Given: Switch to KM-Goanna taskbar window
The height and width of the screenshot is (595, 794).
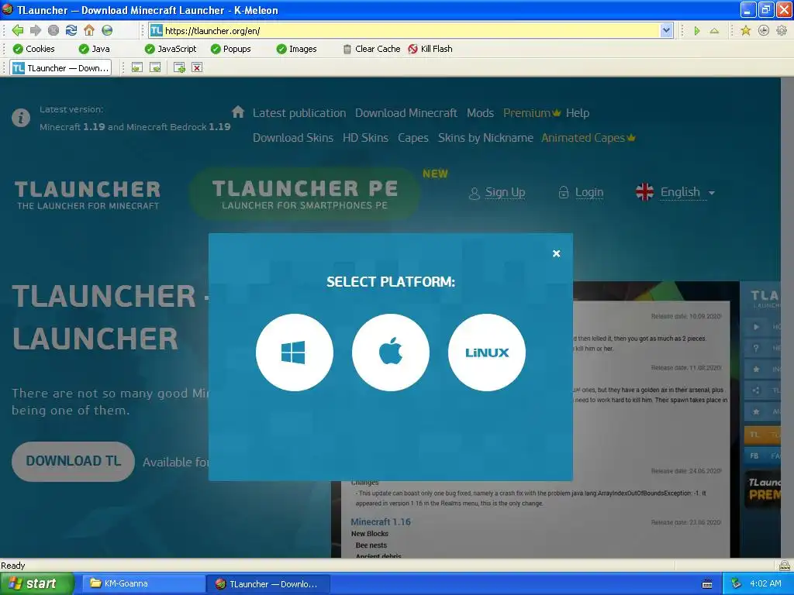Looking at the screenshot, I should 142,584.
